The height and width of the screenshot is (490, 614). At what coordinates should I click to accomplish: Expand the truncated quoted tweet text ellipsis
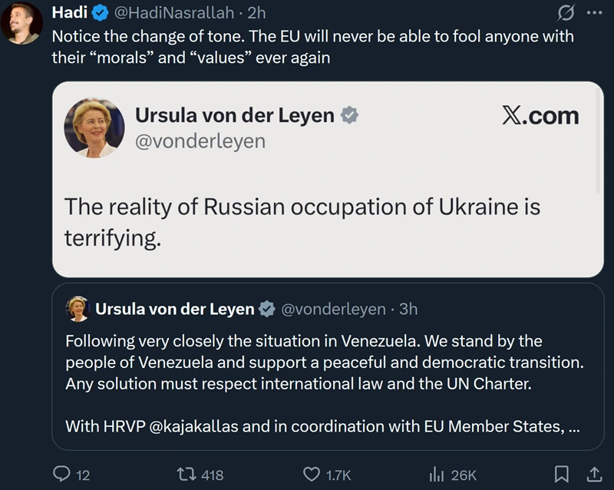573,425
